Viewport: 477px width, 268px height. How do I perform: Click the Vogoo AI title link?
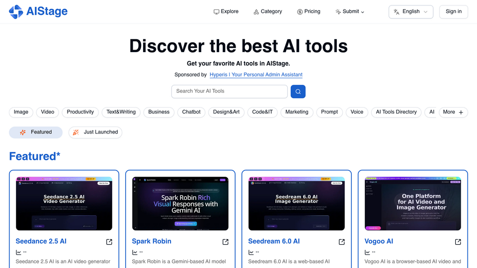[379, 241]
